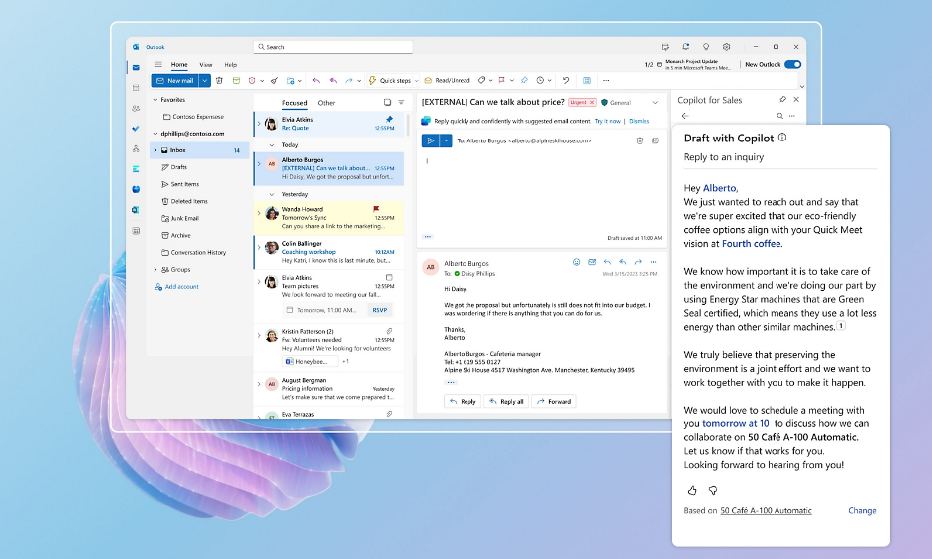Discard the draft using its trash icon
This screenshot has width=932, height=559.
click(x=640, y=140)
